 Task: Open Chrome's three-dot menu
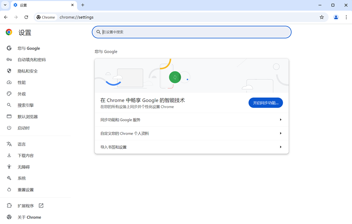pos(346,17)
